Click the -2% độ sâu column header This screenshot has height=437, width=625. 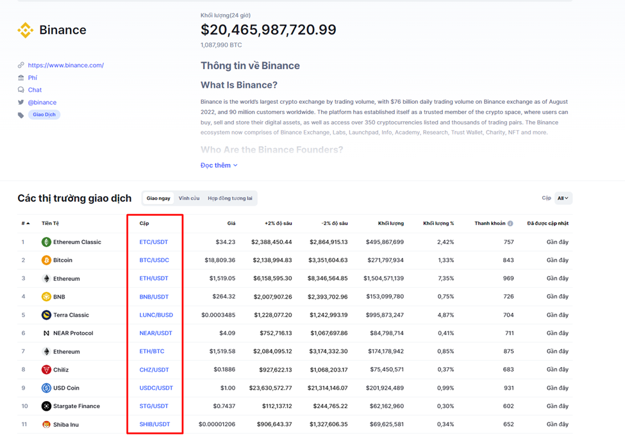335,224
